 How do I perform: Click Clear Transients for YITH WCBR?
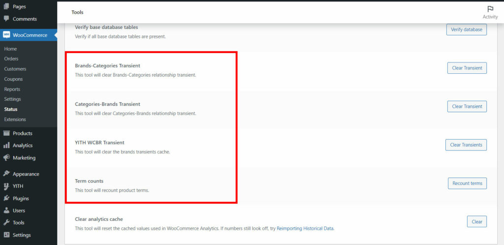pos(466,145)
